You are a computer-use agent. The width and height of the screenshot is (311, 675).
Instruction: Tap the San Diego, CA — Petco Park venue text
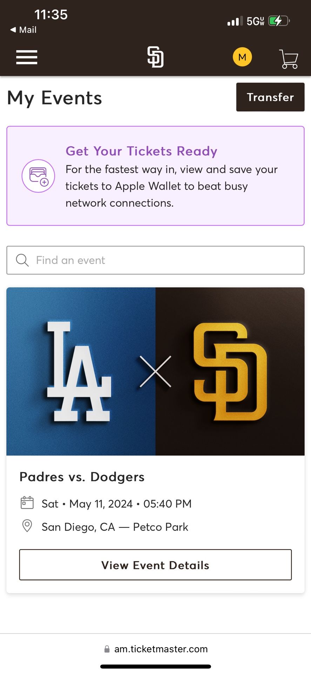tap(115, 527)
